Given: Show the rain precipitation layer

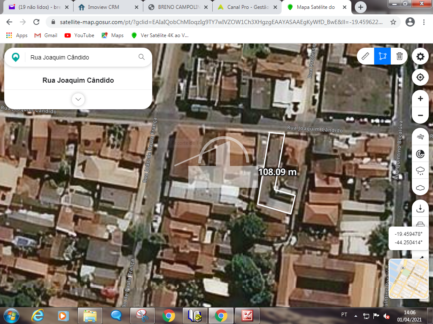Looking at the screenshot, I should click(x=420, y=171).
